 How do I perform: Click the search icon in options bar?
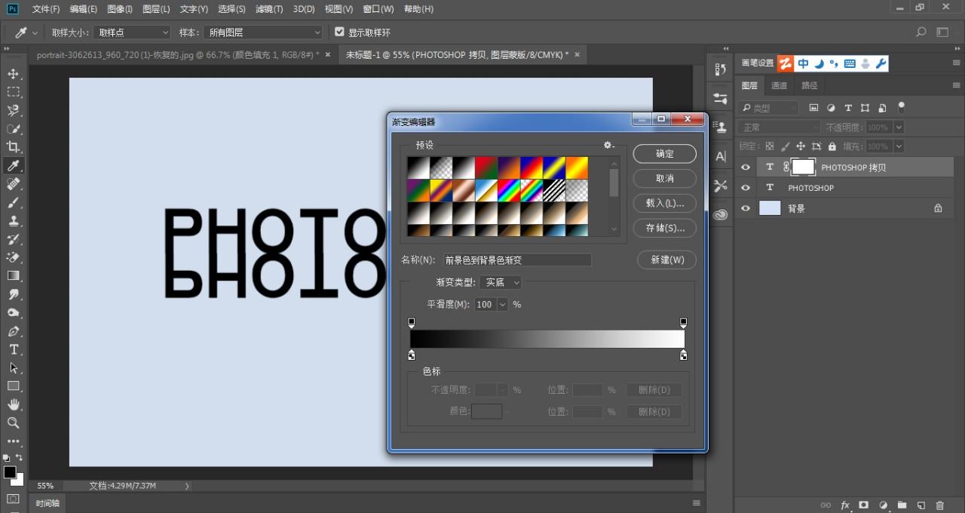pyautogui.click(x=921, y=32)
